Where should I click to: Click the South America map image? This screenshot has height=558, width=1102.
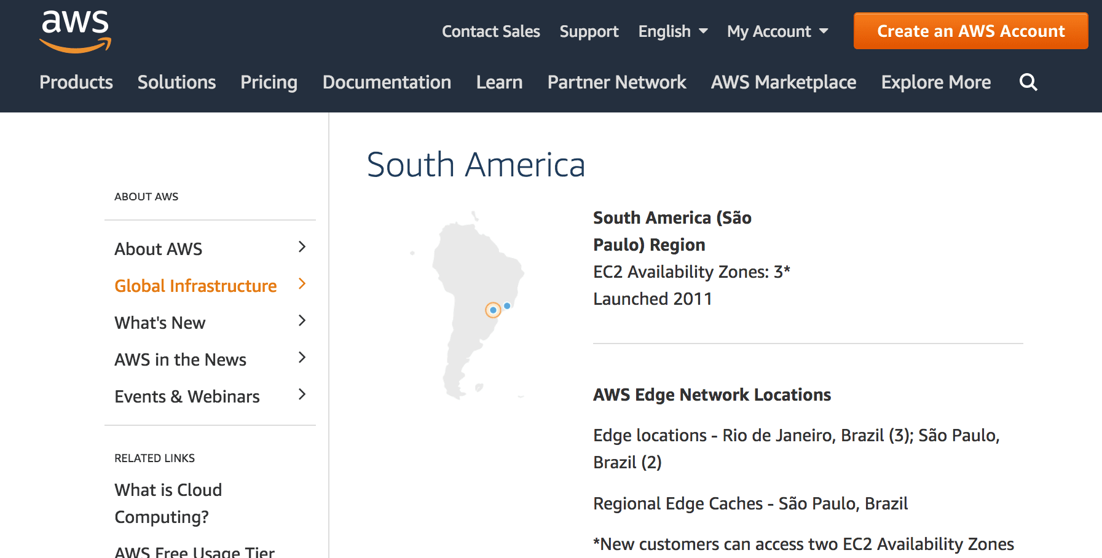(x=468, y=305)
